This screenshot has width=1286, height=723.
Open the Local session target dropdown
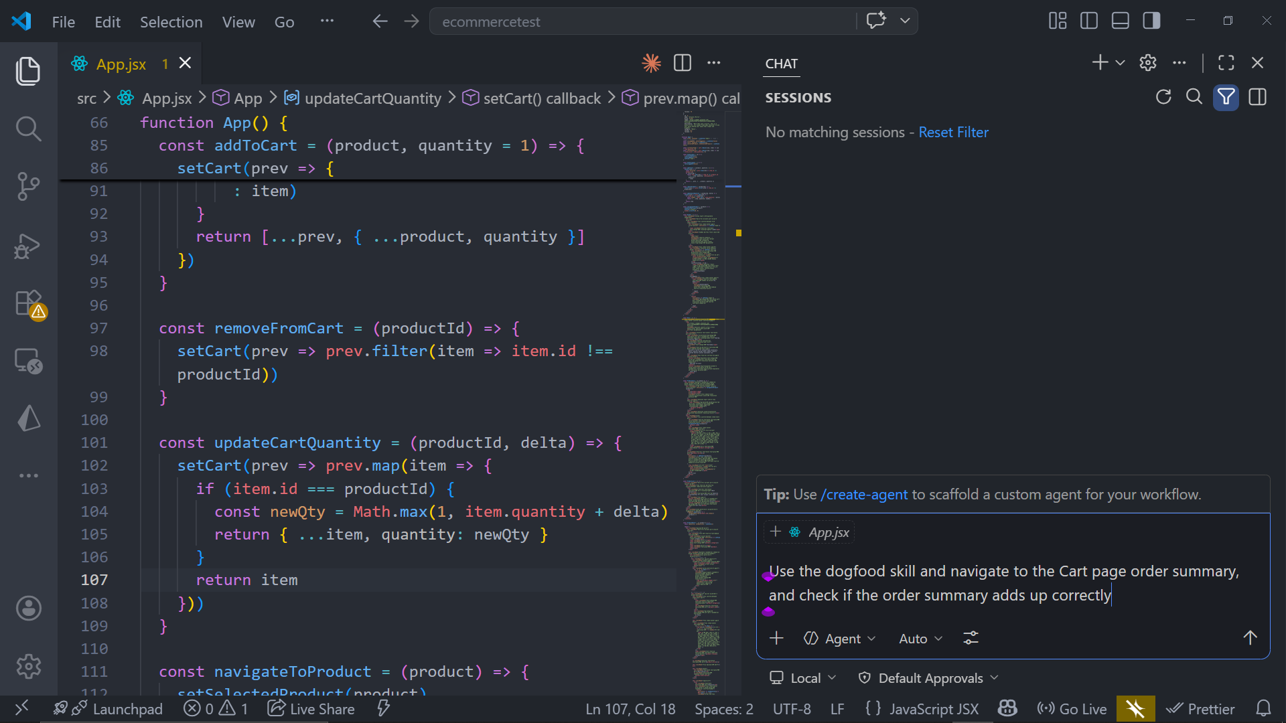[803, 678]
